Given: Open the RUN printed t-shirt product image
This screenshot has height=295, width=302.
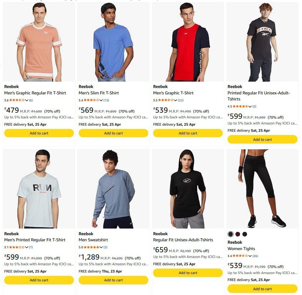Looking at the screenshot, I should click(x=39, y=189).
